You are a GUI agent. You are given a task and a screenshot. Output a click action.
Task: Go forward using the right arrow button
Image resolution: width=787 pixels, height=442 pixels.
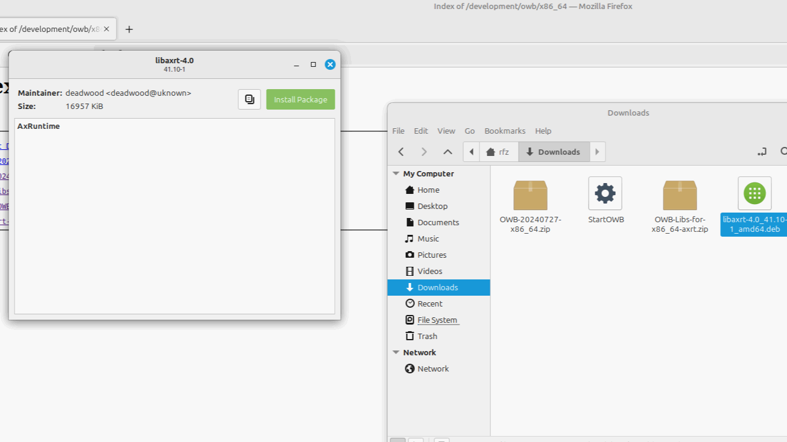[x=424, y=152]
